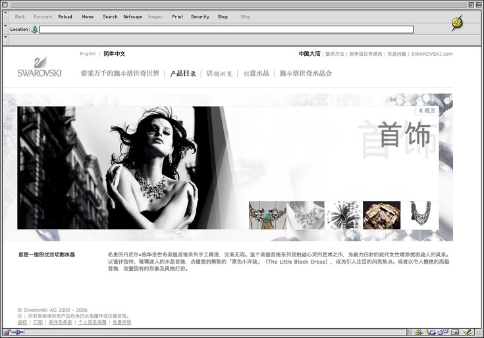Click Print in the toolbar

pyautogui.click(x=178, y=16)
